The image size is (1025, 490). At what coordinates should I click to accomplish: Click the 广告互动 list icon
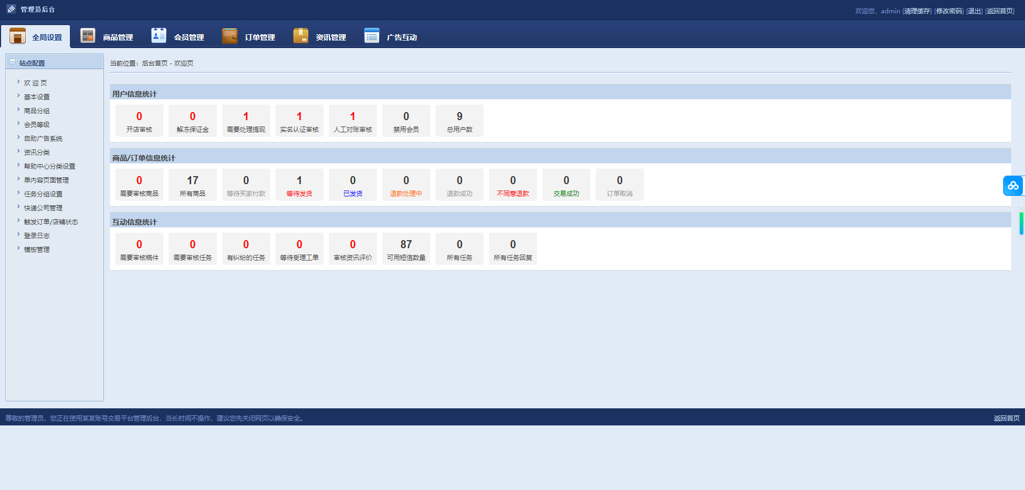(372, 36)
